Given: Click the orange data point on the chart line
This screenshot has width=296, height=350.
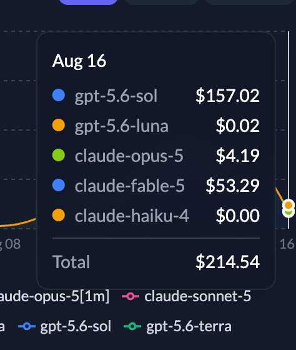Looking at the screenshot, I should 289,205.
